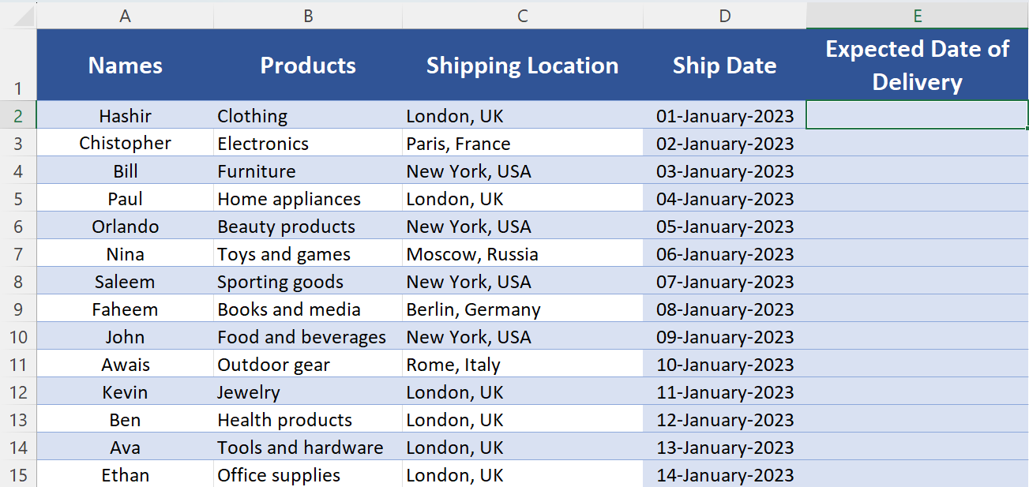Select row 15 header
Viewport: 1029px width, 487px height.
coord(18,475)
